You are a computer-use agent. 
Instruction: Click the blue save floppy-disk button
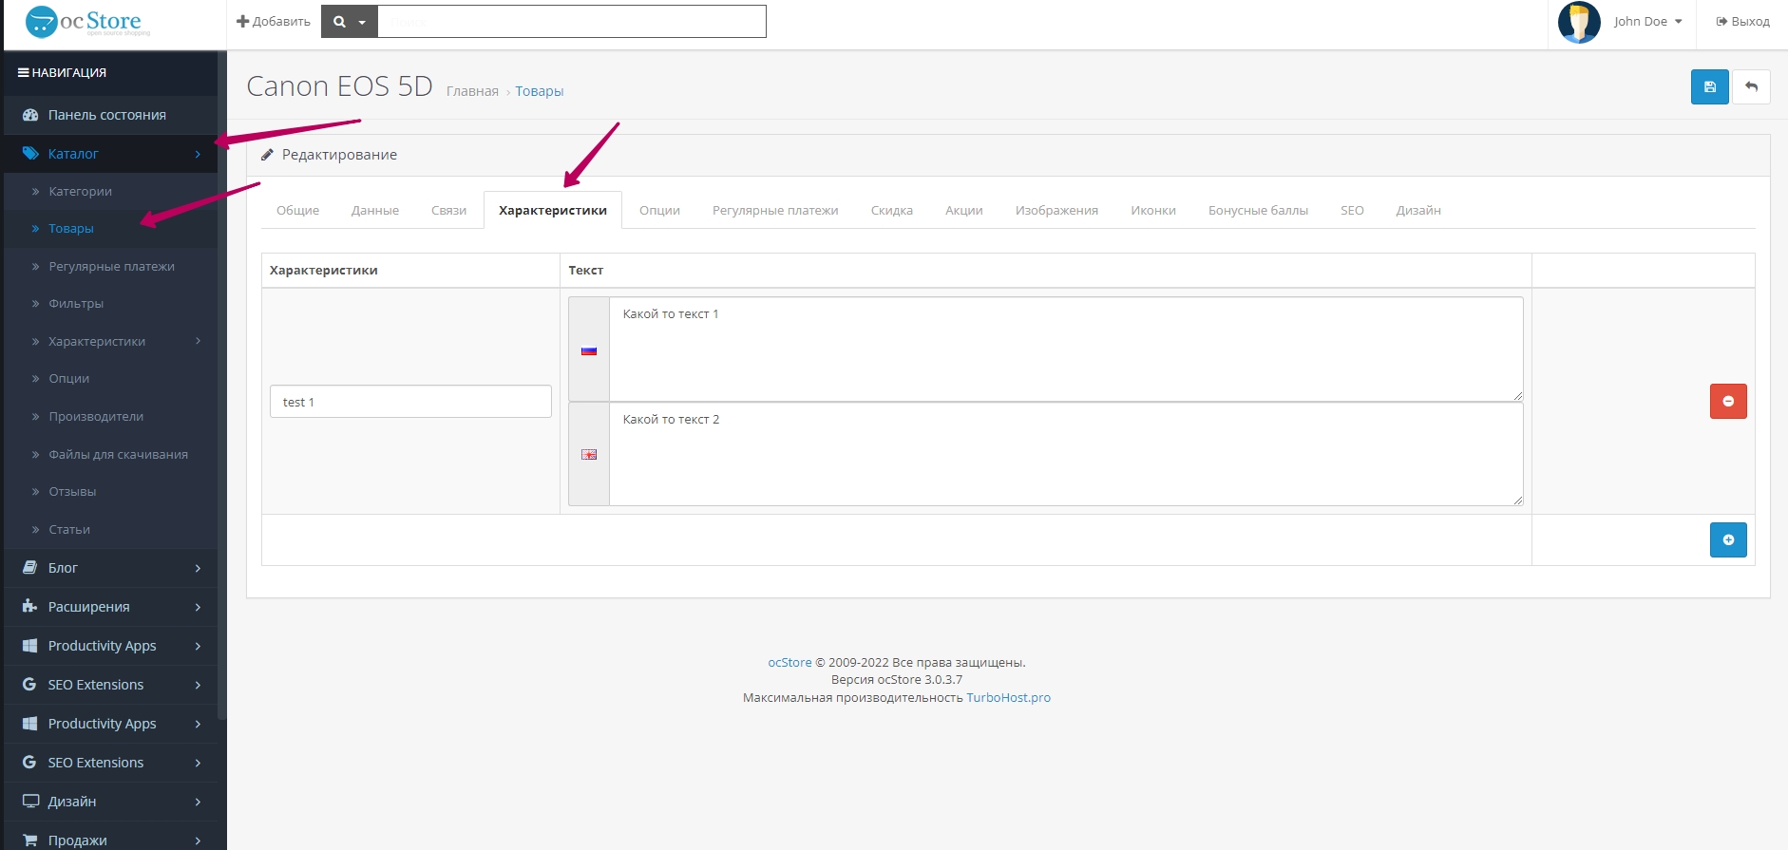click(x=1709, y=87)
